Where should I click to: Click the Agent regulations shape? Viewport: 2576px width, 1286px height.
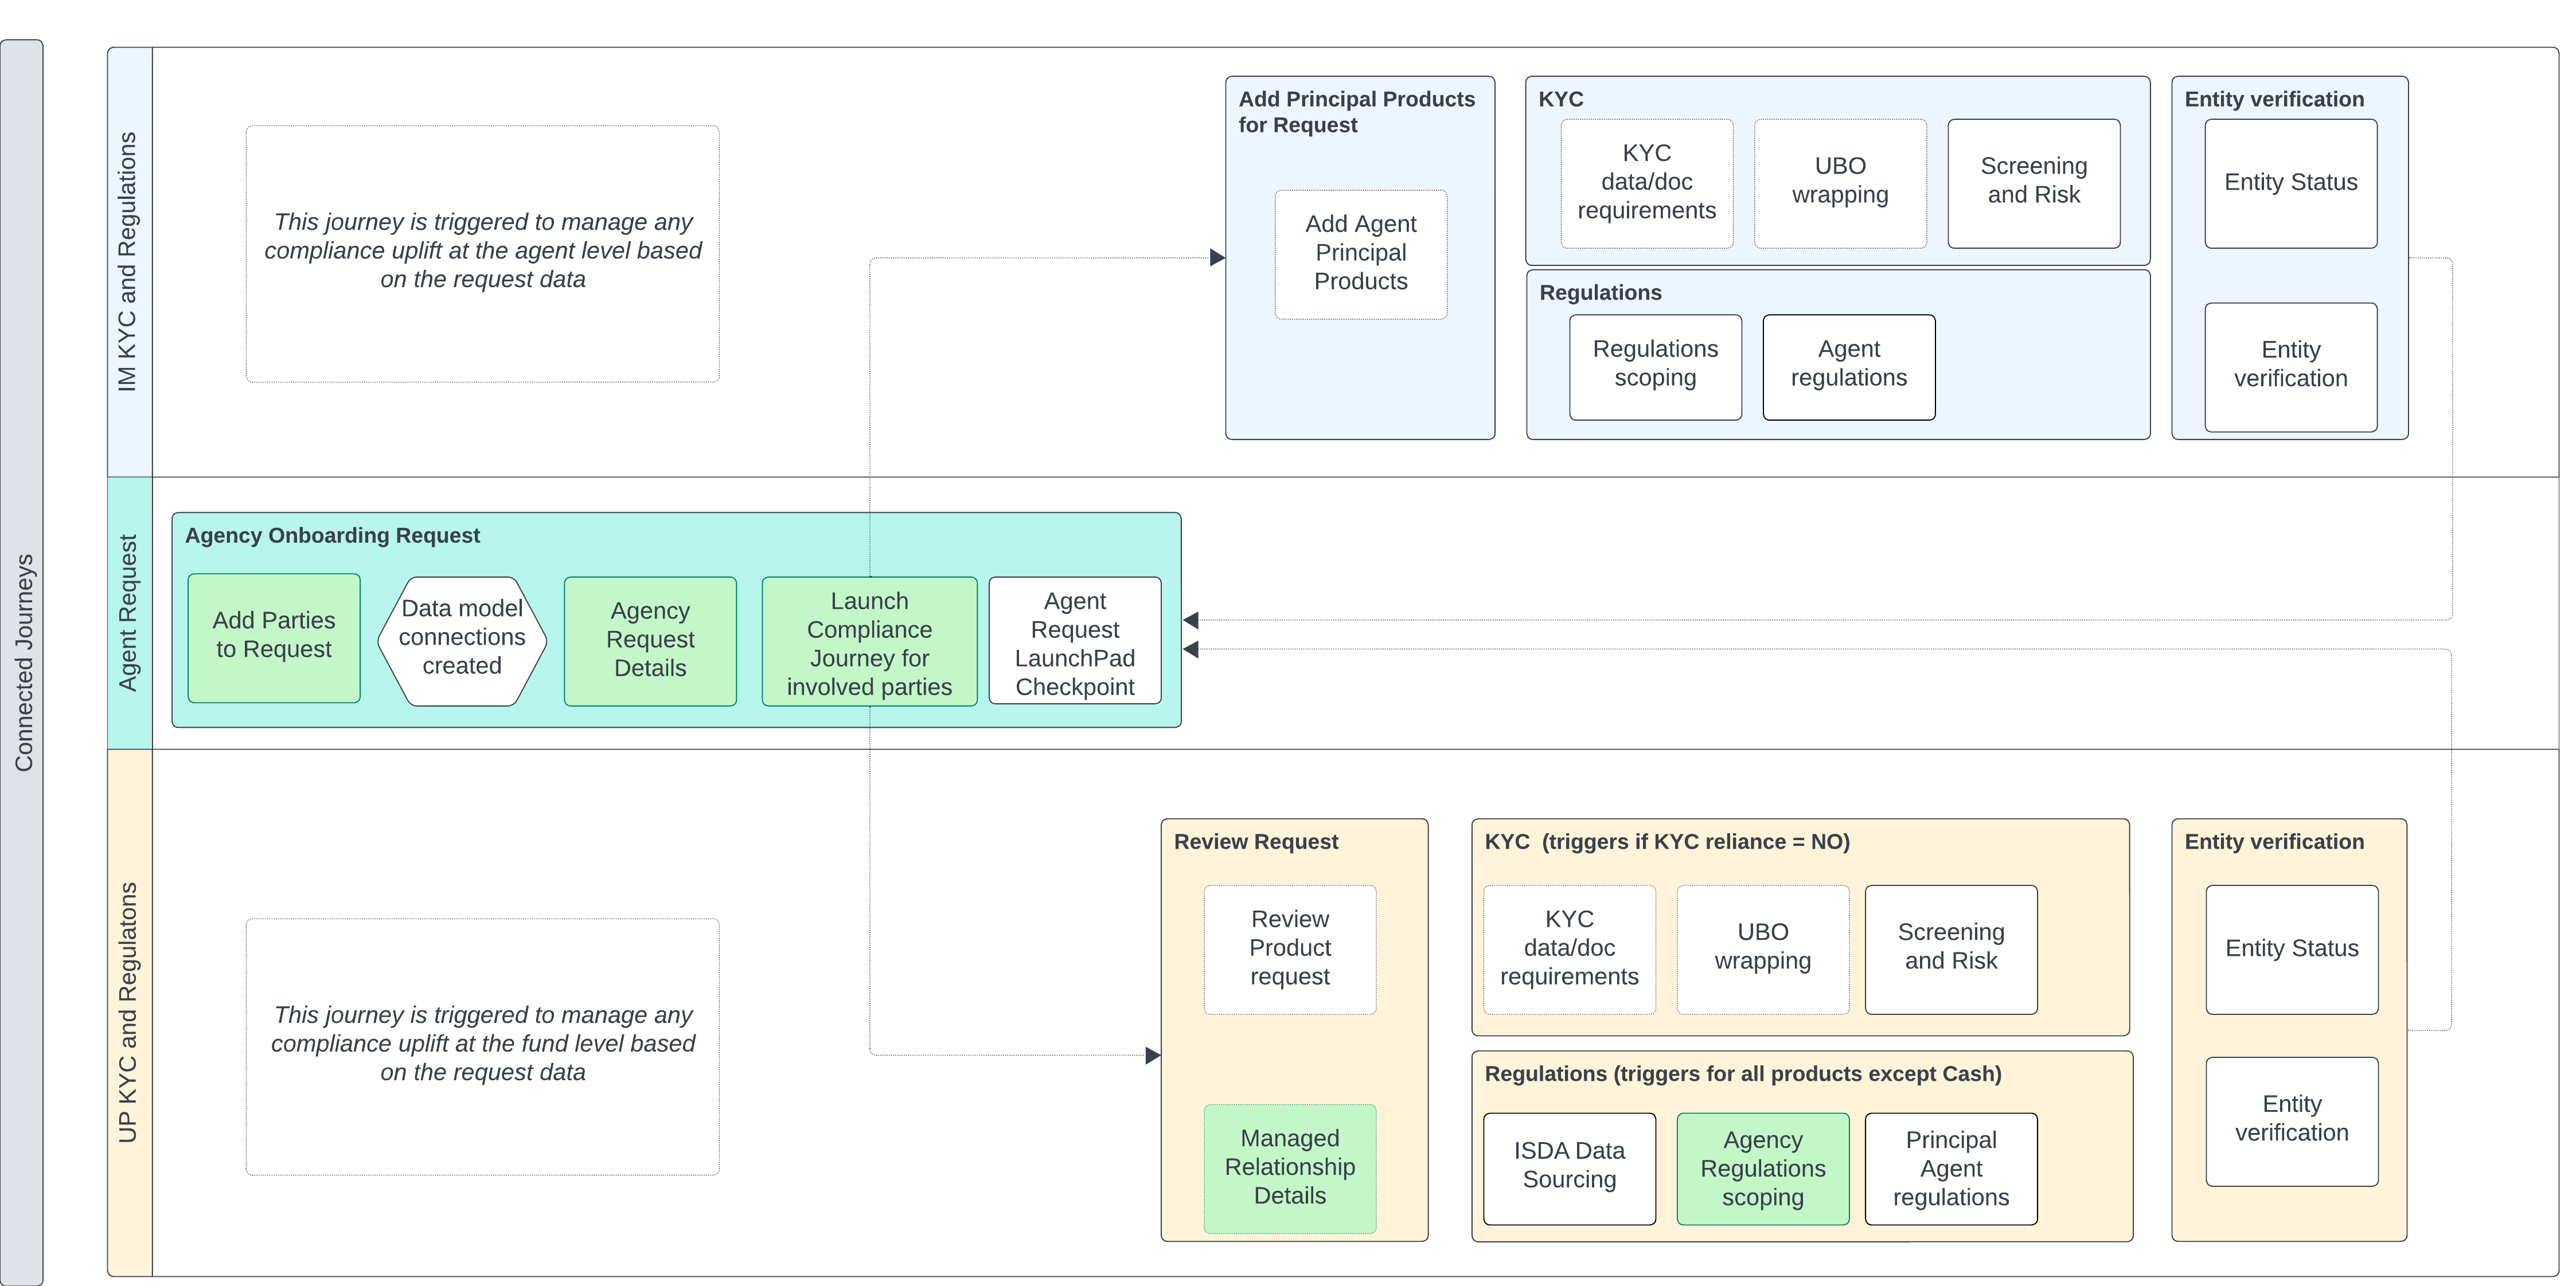tap(1848, 364)
